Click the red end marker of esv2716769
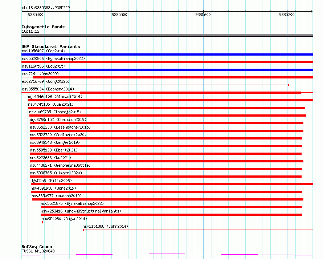The height and width of the screenshot is (259, 323). point(289,85)
